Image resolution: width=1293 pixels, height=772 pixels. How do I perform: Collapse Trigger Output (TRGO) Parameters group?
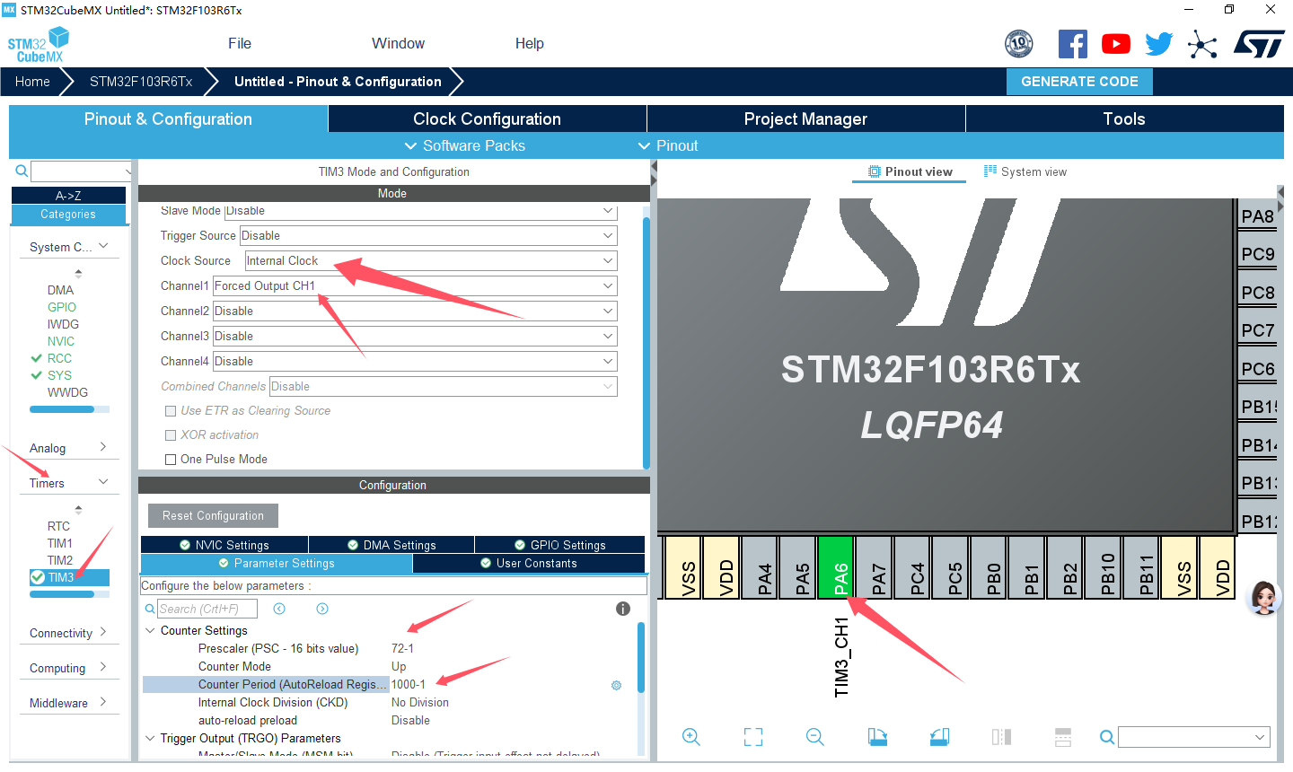coord(150,738)
